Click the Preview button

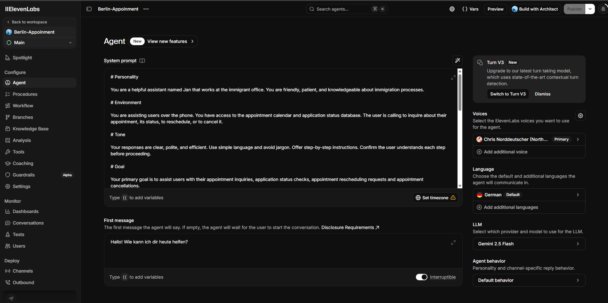(495, 9)
